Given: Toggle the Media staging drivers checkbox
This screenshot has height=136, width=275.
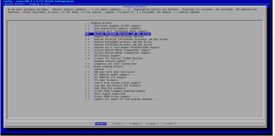Looking at the screenshot, I should pos(87,67).
